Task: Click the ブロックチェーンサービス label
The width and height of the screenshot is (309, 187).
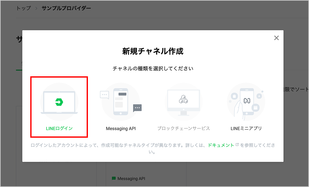Action: point(183,128)
